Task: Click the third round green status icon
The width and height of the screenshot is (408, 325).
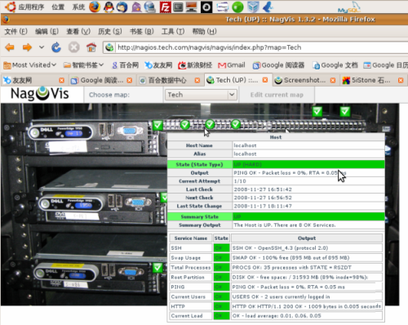Action: [x=236, y=124]
